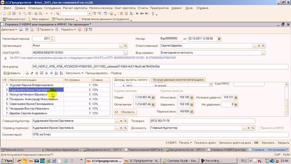
Task: Adjust the Налоговый период year spinner
Action: [52, 39]
